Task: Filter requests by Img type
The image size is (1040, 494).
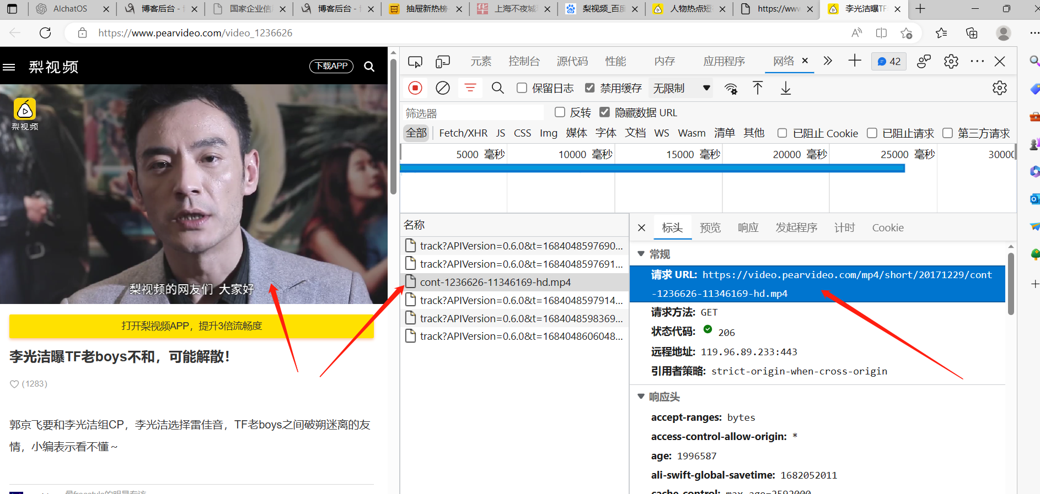Action: click(548, 133)
